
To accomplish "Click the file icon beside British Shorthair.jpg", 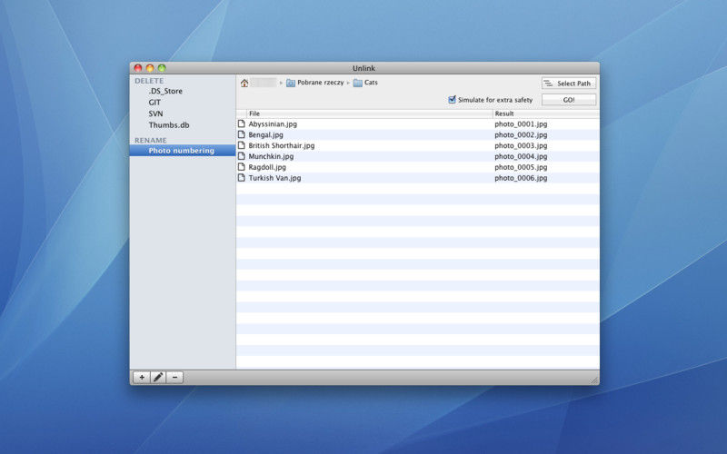I will (241, 145).
